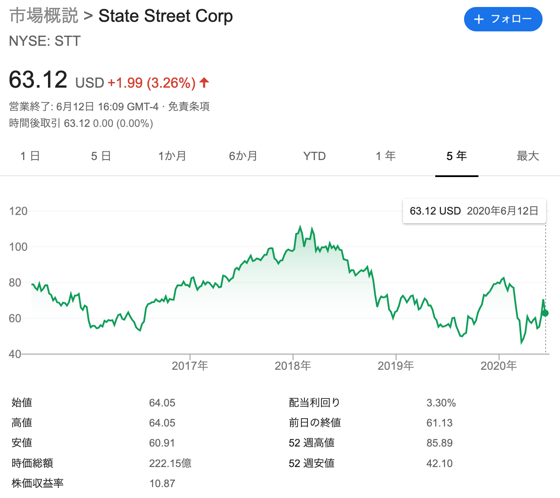Switch to the 5日 chart range
Screen dimensions: 560x498
[x=101, y=156]
